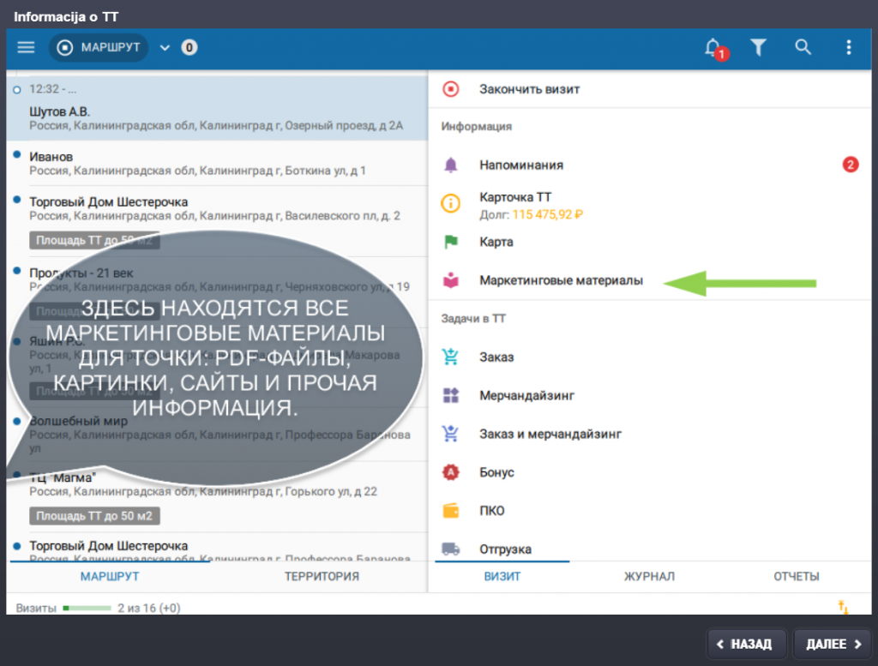
Task: Expand the route dropdown chevron
Action: tap(165, 48)
